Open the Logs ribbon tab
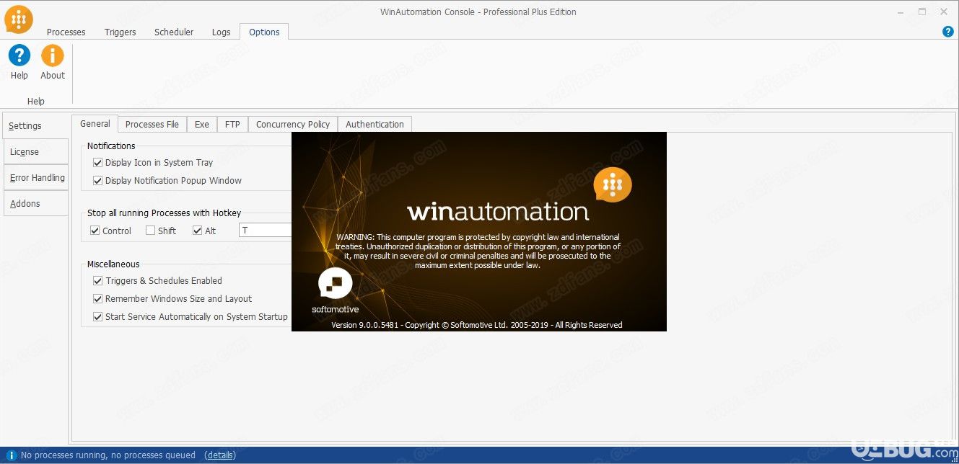The image size is (959, 464). (222, 32)
